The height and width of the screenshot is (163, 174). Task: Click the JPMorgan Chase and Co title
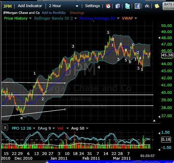coord(21,13)
